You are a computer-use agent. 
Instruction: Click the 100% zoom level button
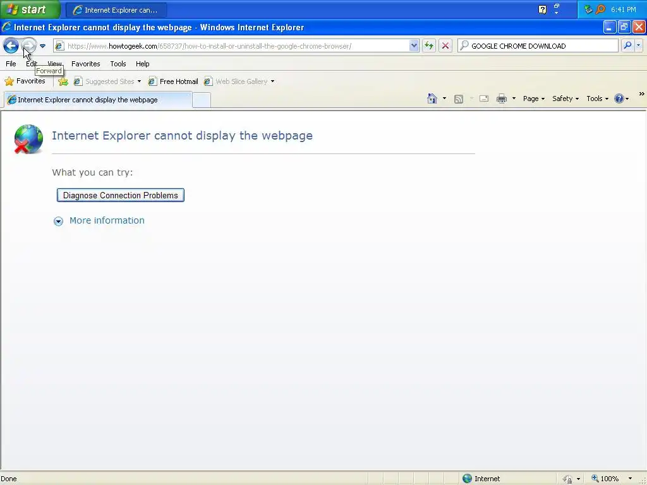click(605, 479)
